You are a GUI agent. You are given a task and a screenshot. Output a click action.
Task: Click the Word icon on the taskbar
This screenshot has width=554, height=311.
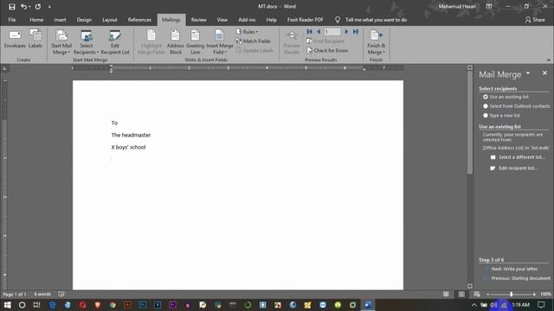[x=368, y=305]
